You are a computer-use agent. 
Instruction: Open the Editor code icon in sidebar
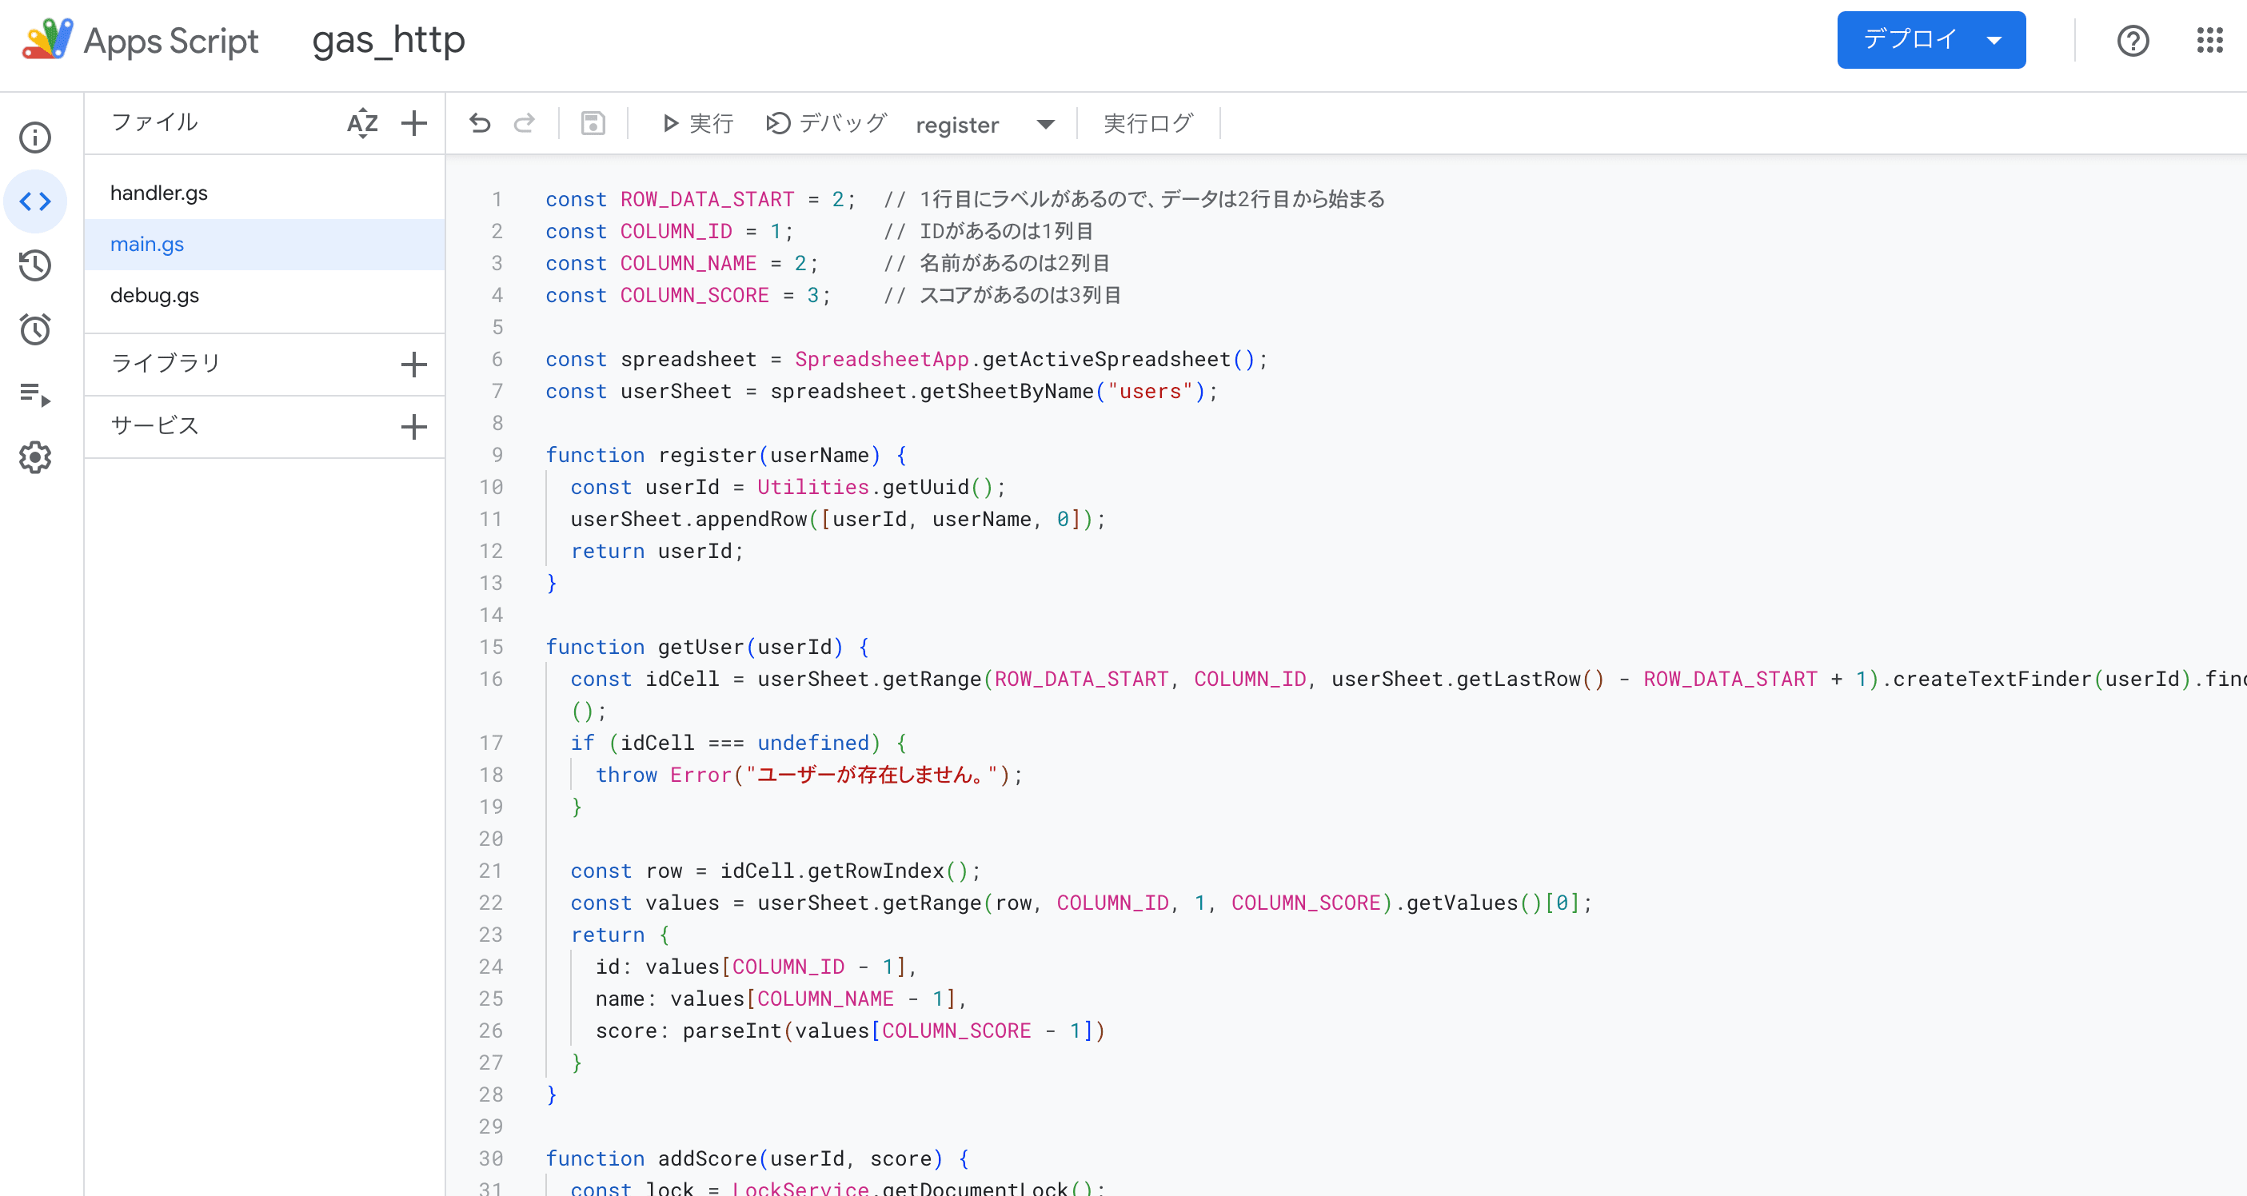35,201
